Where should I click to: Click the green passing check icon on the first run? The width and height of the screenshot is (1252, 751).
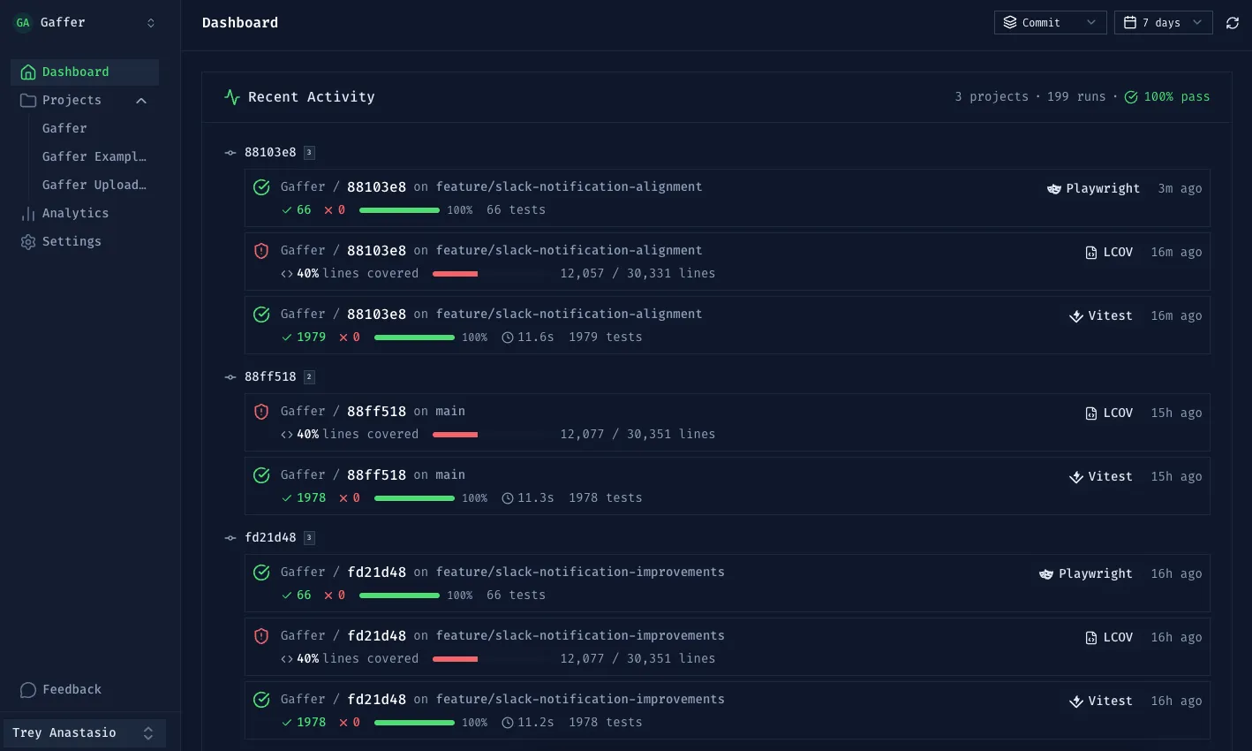261,187
